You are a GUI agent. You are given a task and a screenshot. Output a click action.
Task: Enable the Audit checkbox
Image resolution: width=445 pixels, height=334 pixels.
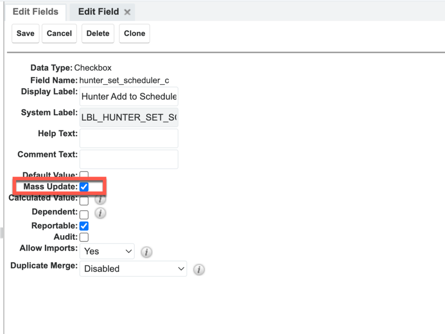click(84, 237)
